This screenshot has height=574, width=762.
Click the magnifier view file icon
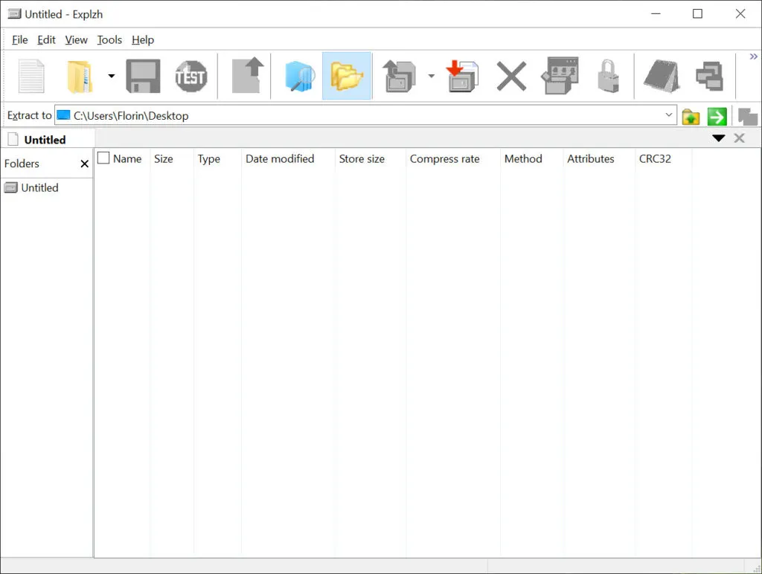pos(299,76)
